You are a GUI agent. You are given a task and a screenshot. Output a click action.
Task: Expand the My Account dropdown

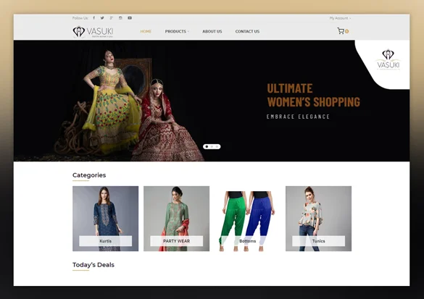click(x=340, y=18)
